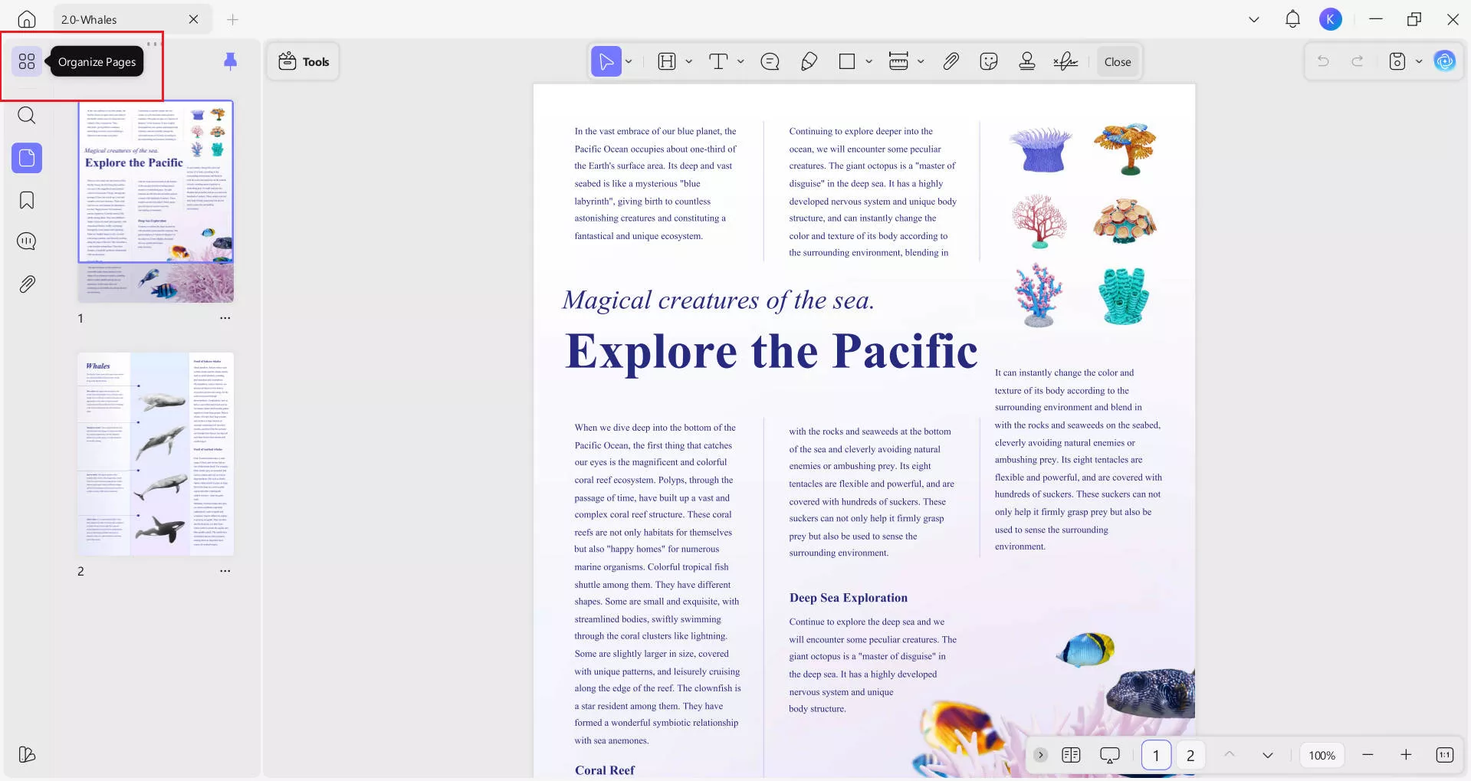
Task: Expand the title bar dropdown chevron
Action: 1254,19
